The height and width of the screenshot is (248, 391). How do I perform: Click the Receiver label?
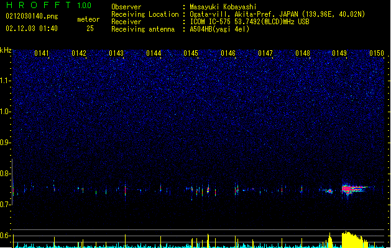coord(126,22)
